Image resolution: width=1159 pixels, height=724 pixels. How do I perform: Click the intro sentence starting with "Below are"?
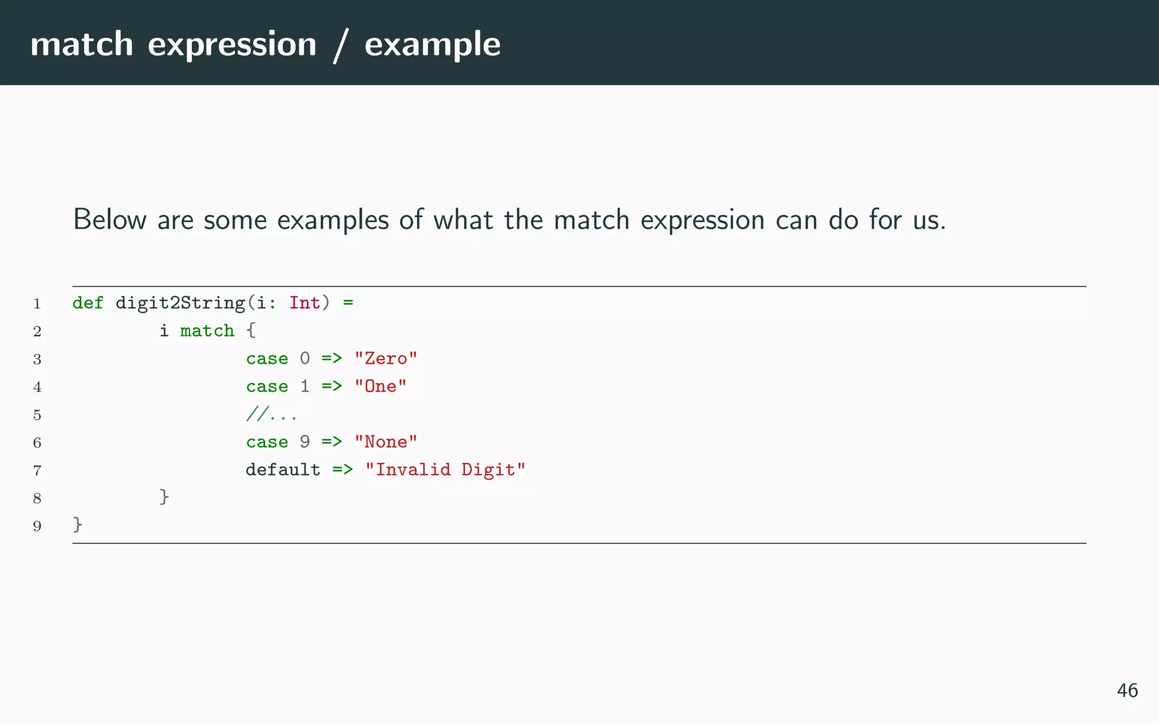pos(509,219)
